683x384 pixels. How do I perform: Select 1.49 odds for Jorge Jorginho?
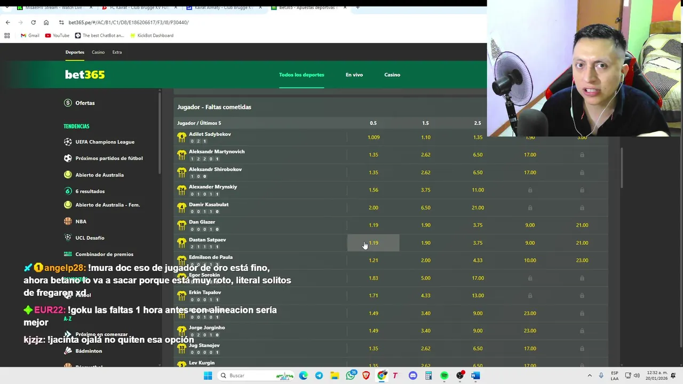click(374, 331)
